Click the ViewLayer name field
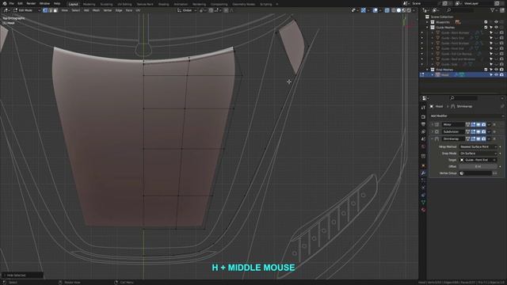This screenshot has height=285, width=507. (478, 3)
